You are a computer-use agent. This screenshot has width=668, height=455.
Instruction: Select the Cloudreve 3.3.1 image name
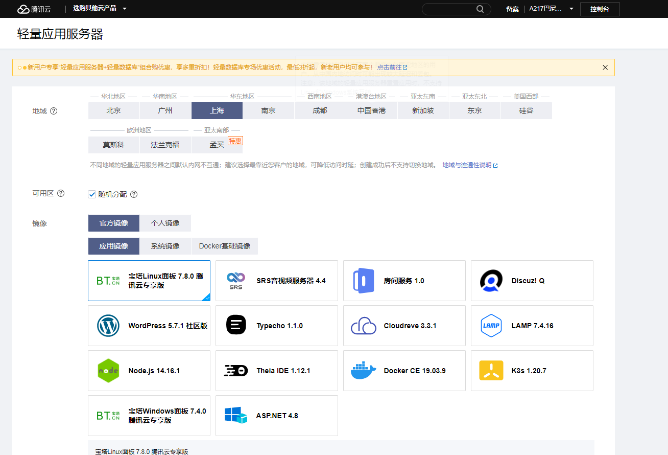(410, 326)
